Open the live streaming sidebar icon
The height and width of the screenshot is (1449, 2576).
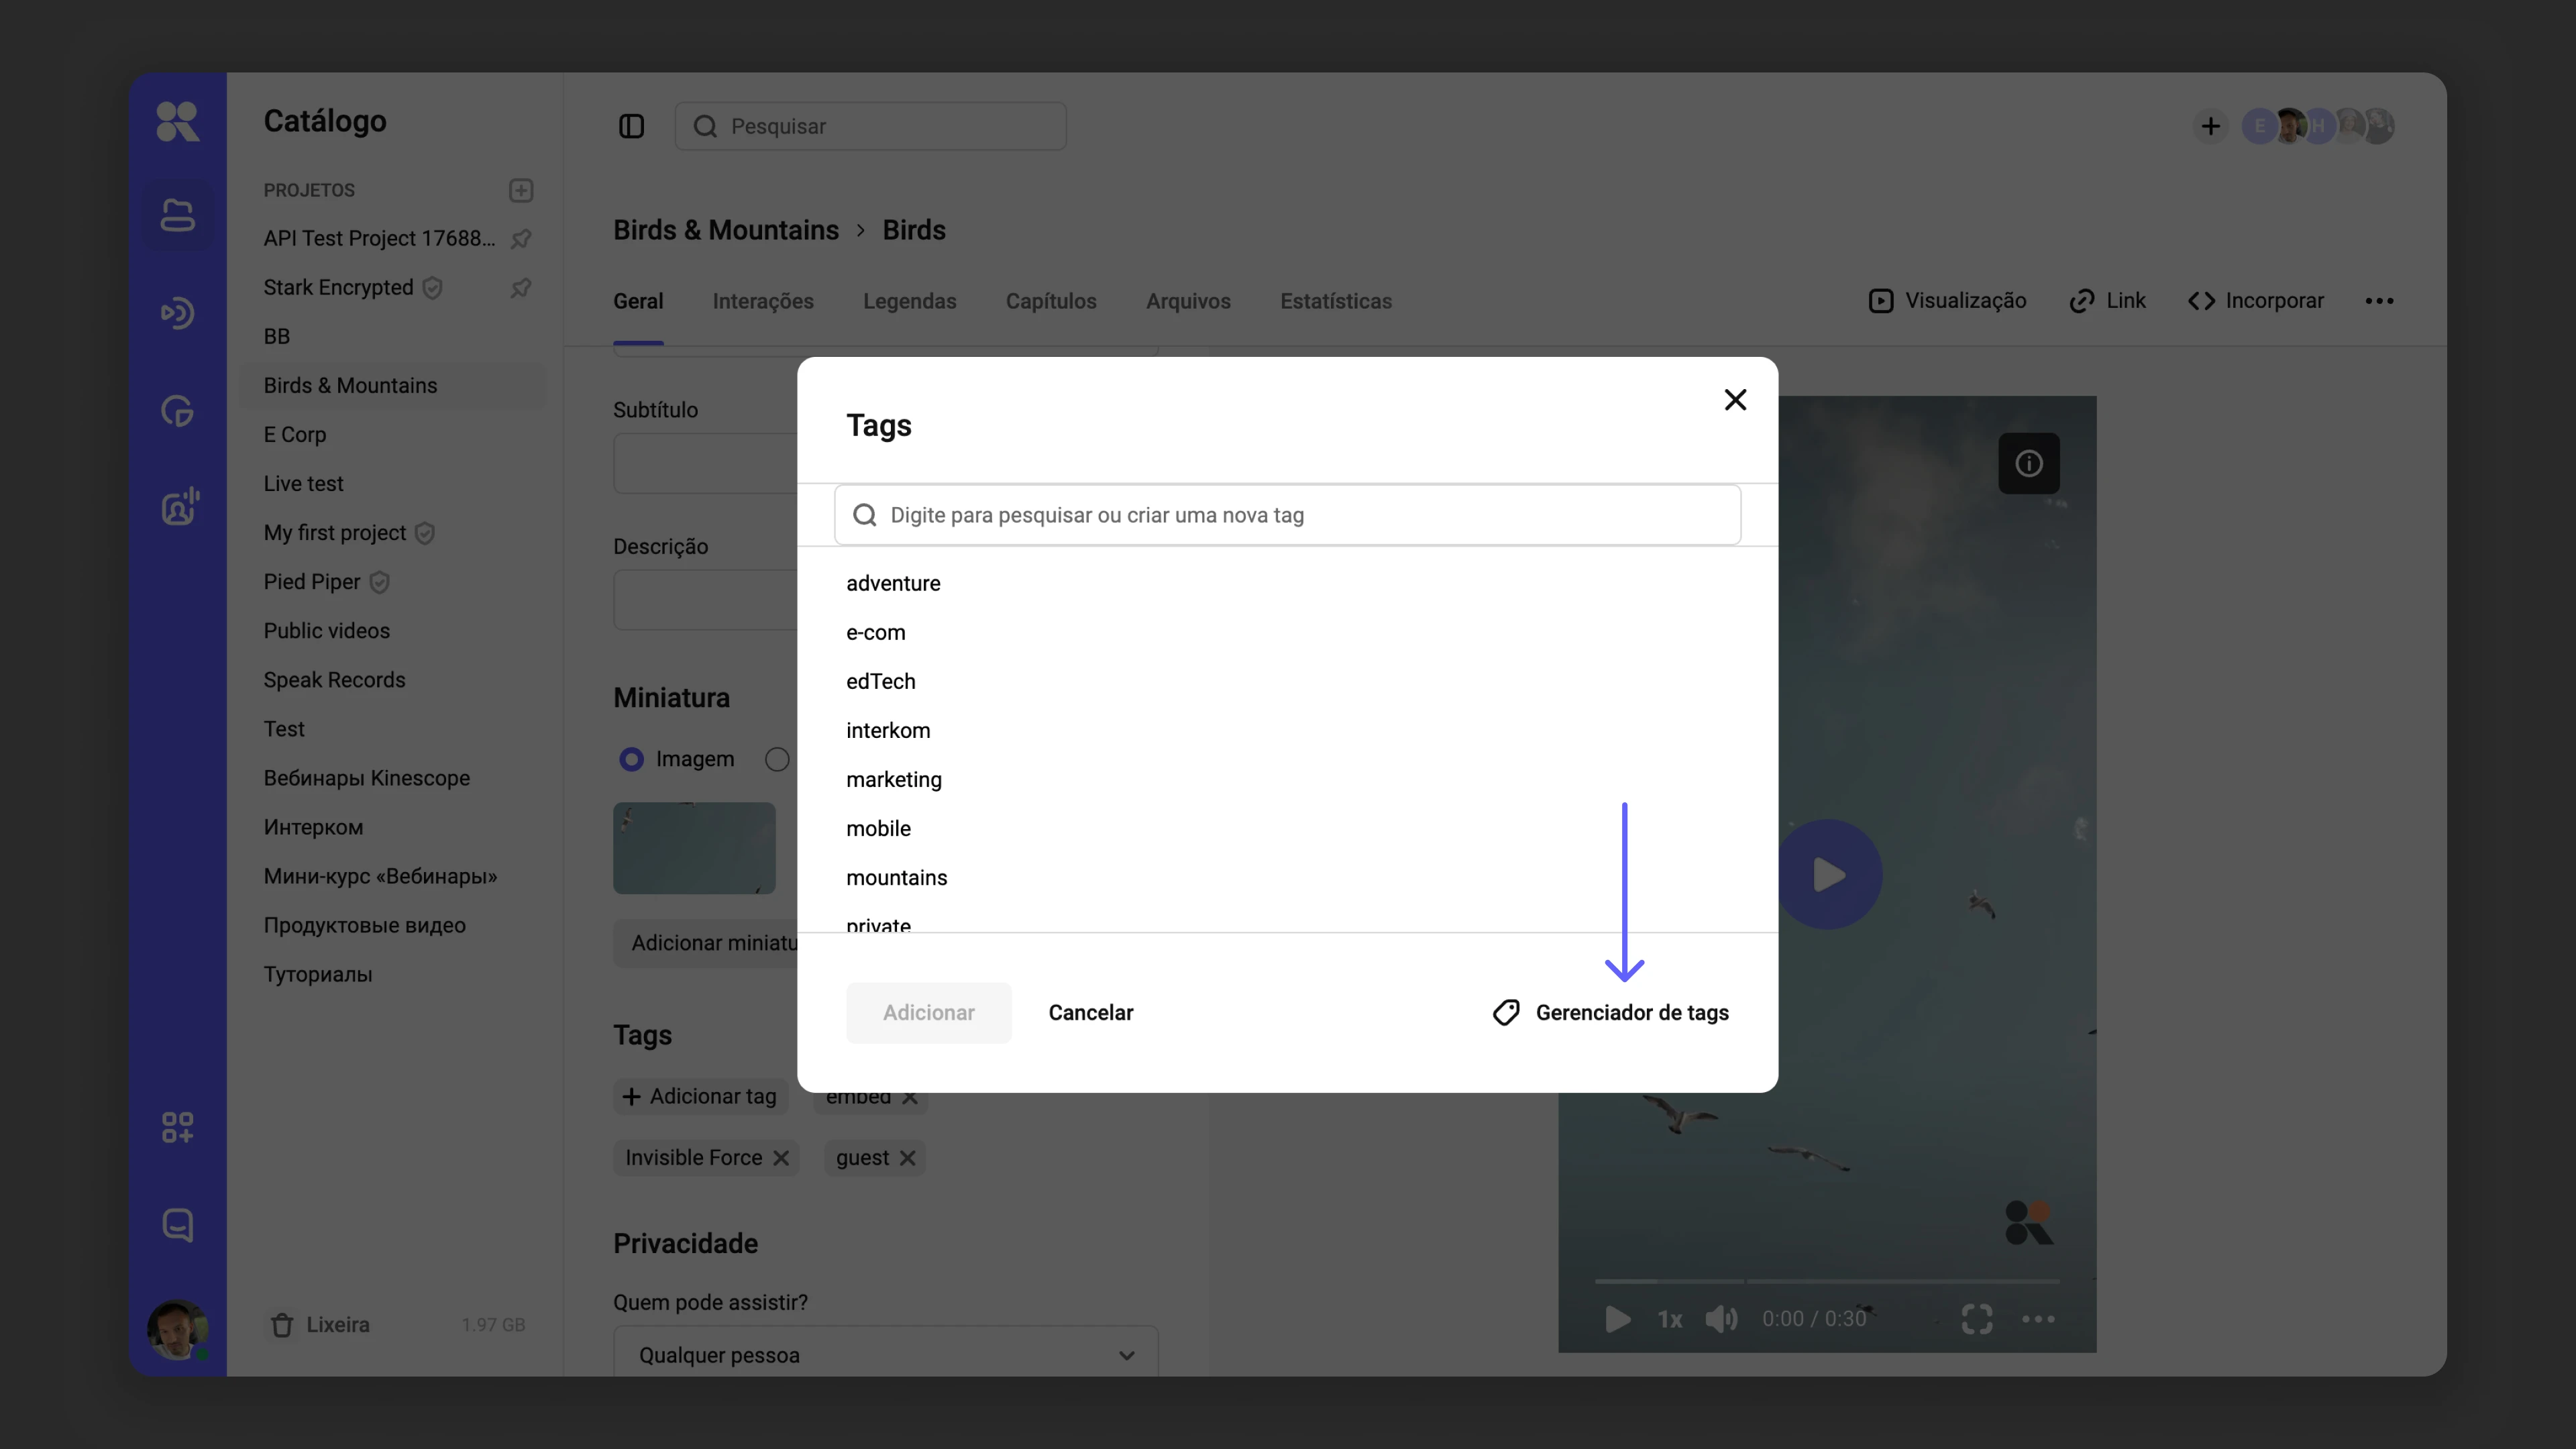pyautogui.click(x=178, y=313)
